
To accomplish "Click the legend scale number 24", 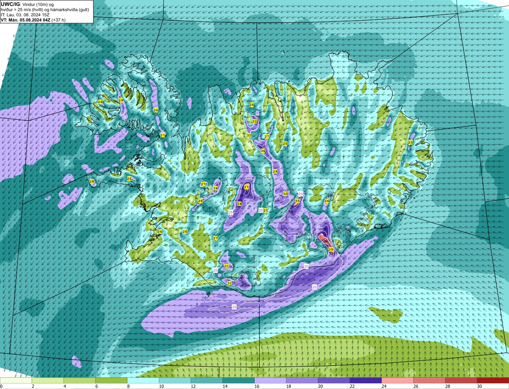I will (x=384, y=386).
